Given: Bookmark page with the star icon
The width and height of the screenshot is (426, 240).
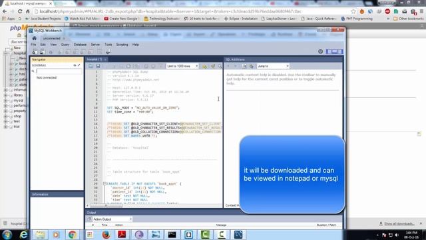Looking at the screenshot, I should [353, 11].
